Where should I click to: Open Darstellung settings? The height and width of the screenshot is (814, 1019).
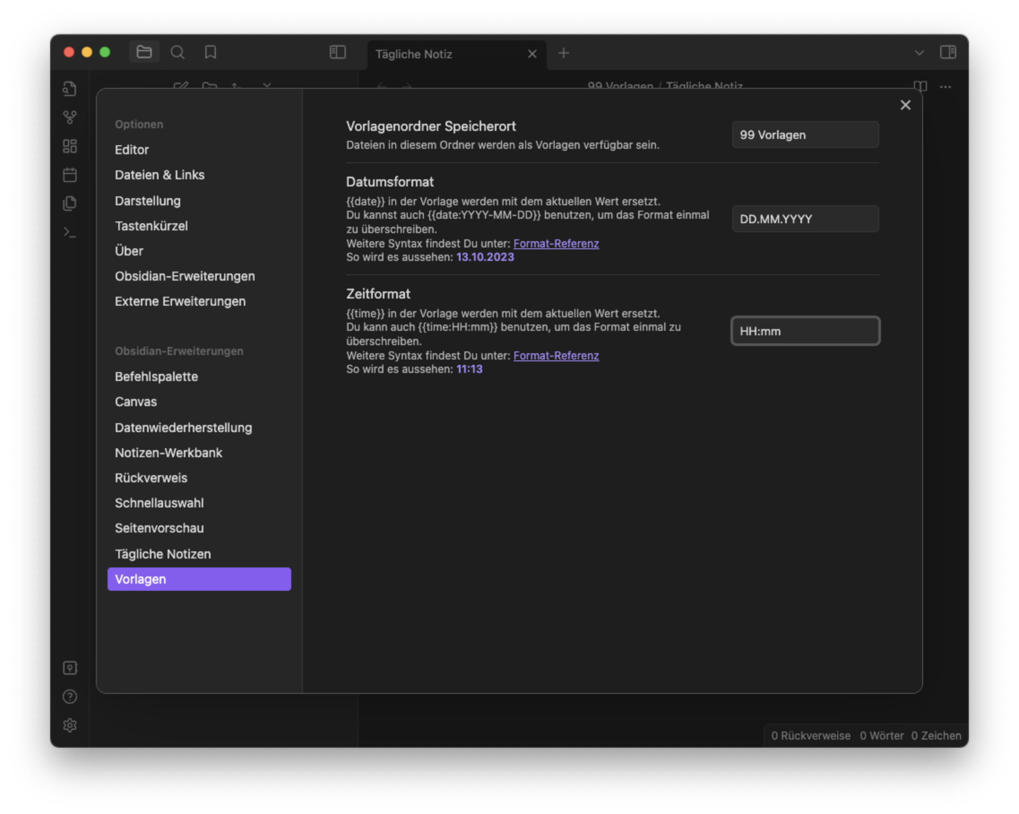[x=199, y=200]
